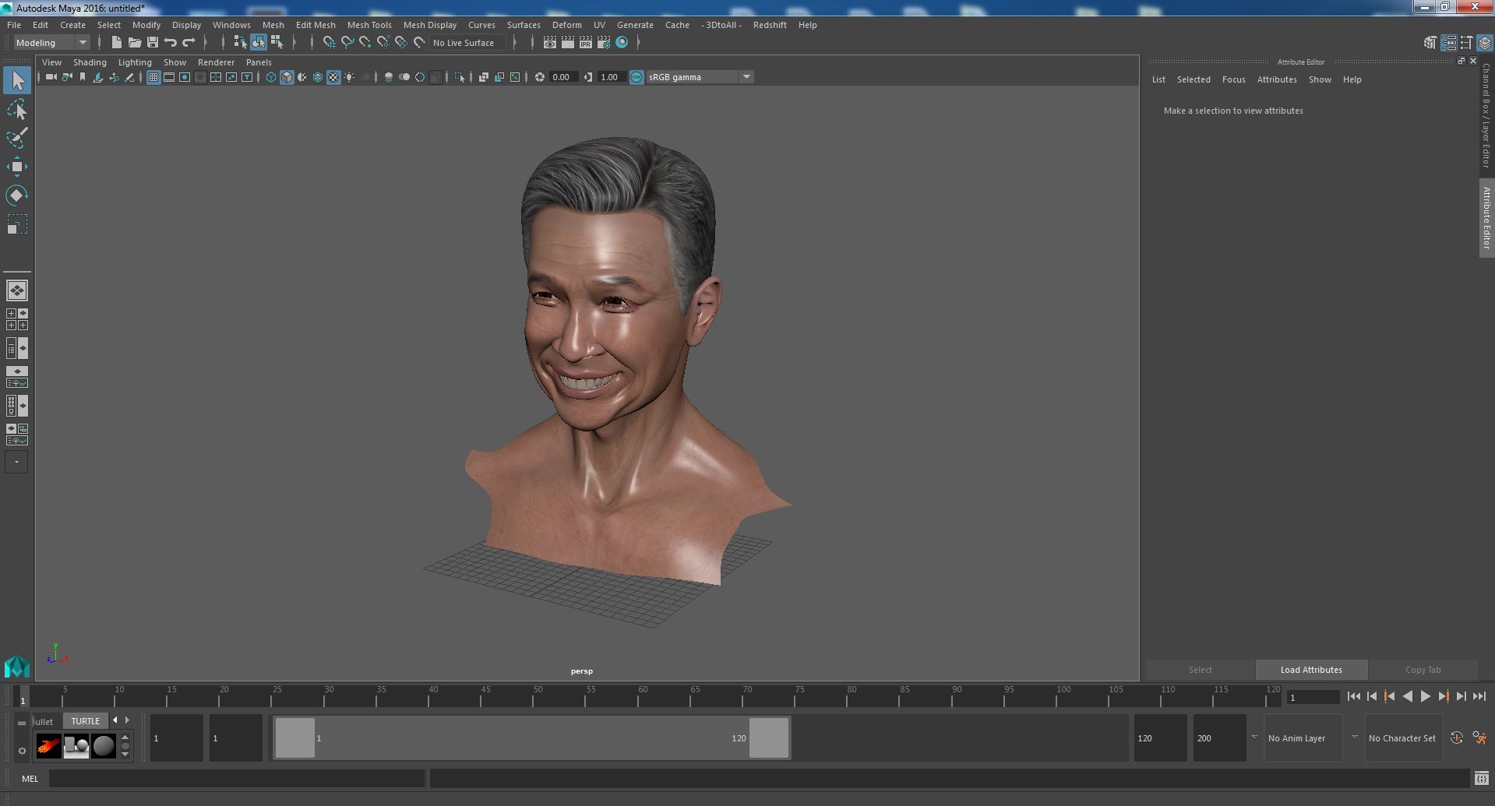The height and width of the screenshot is (806, 1495).
Task: Toggle Snap to points
Action: pyautogui.click(x=365, y=43)
